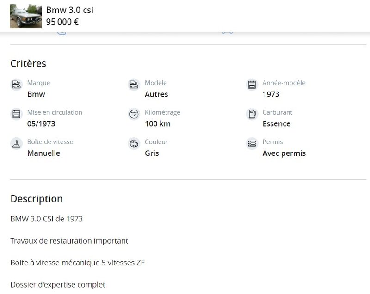Click the "Description" section heading
370x294 pixels.
coord(37,199)
